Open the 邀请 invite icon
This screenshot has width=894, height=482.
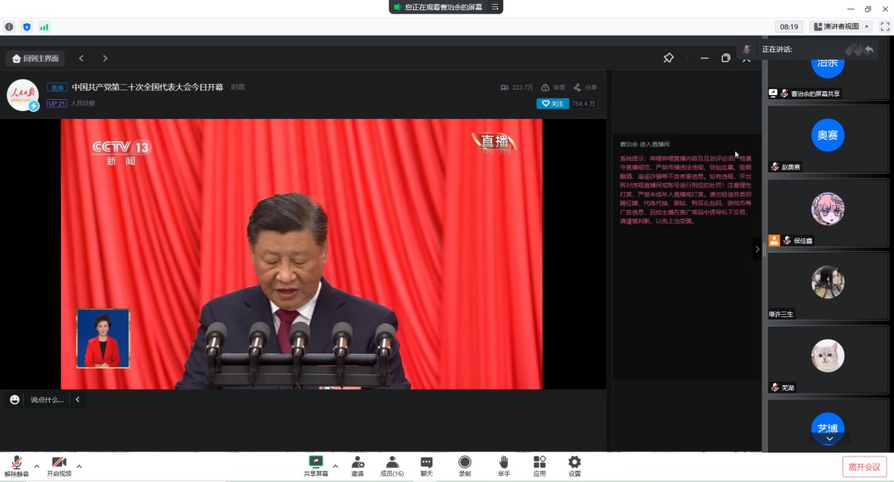[x=358, y=465]
